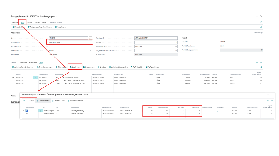Share the FA-Arbeitsplan list
Screen dimensions: 279x156
click(x=268, y=101)
